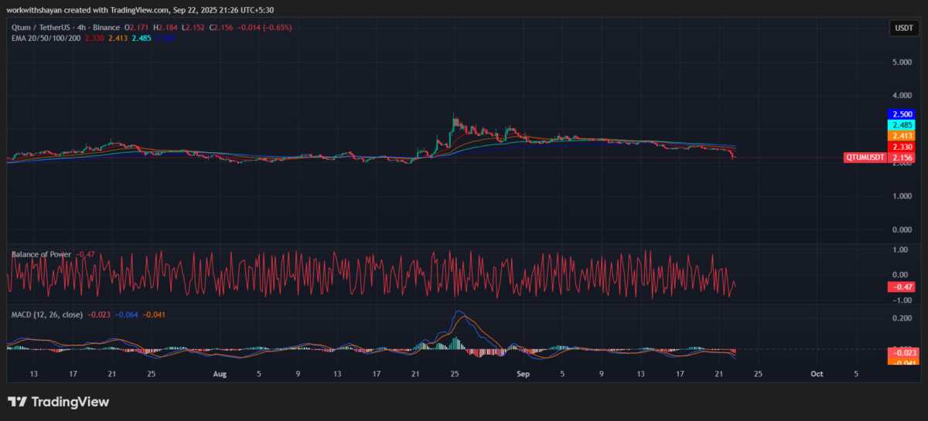The height and width of the screenshot is (421, 928).
Task: Click the 0.200 MACD scale level
Action: pyautogui.click(x=901, y=317)
